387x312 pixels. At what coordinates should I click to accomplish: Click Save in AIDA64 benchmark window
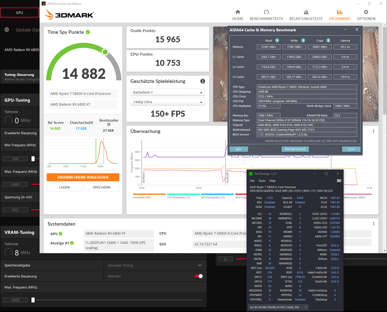(x=239, y=149)
